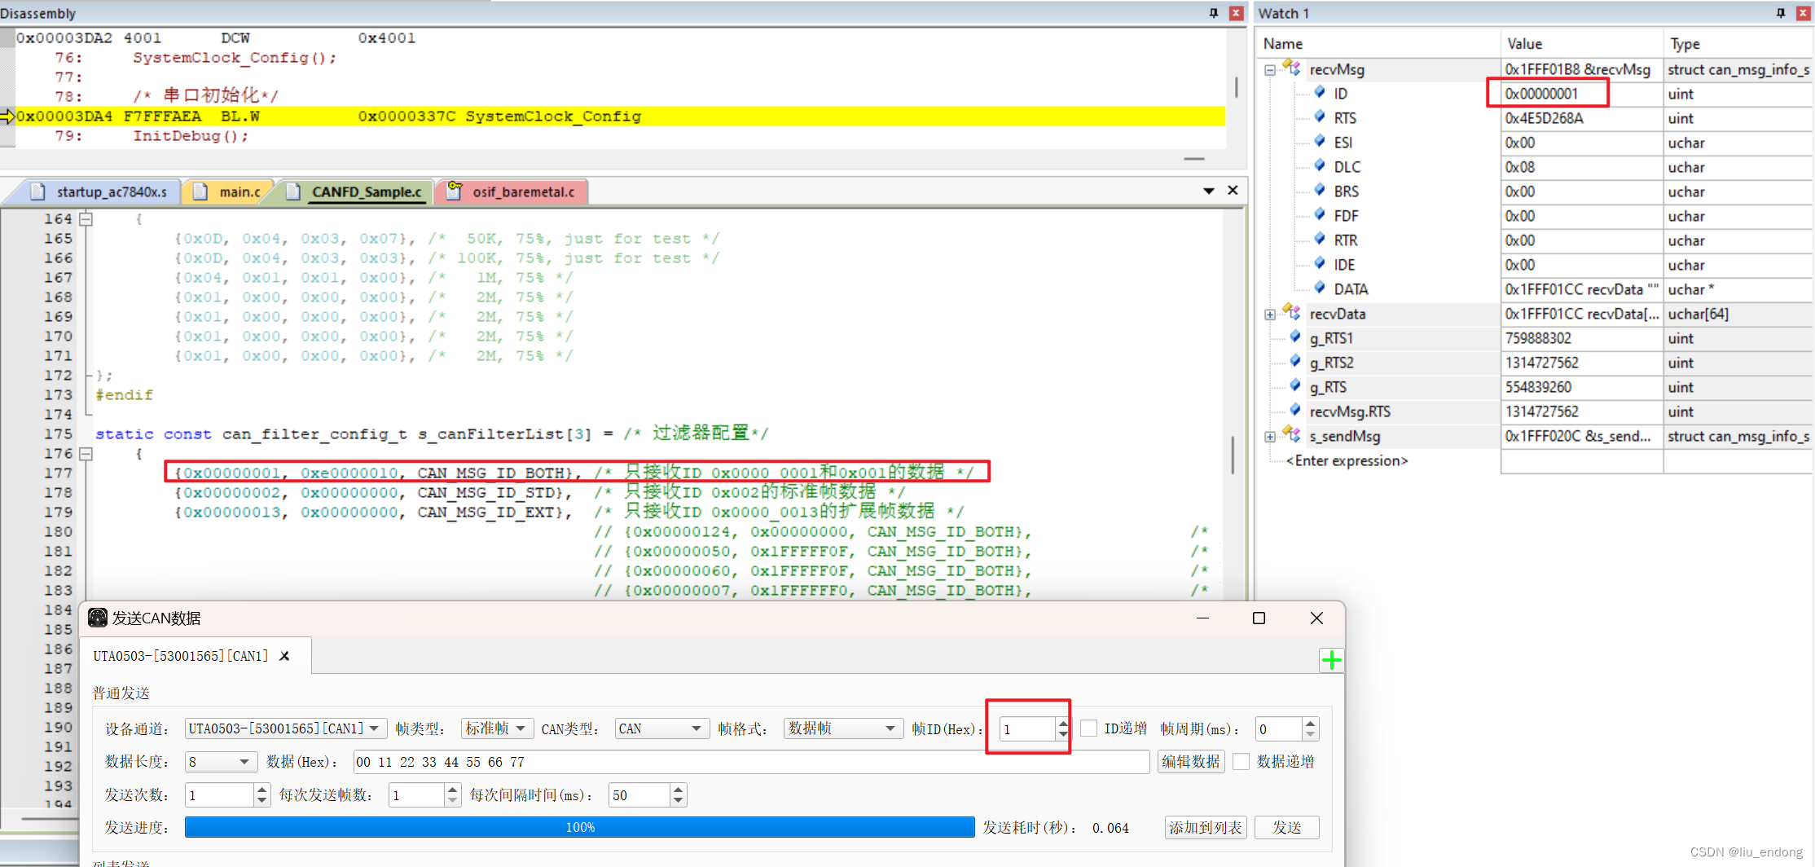Click the file icon on osif_baremetal.c tab
Viewport: 1815px width, 867px height.
455,191
